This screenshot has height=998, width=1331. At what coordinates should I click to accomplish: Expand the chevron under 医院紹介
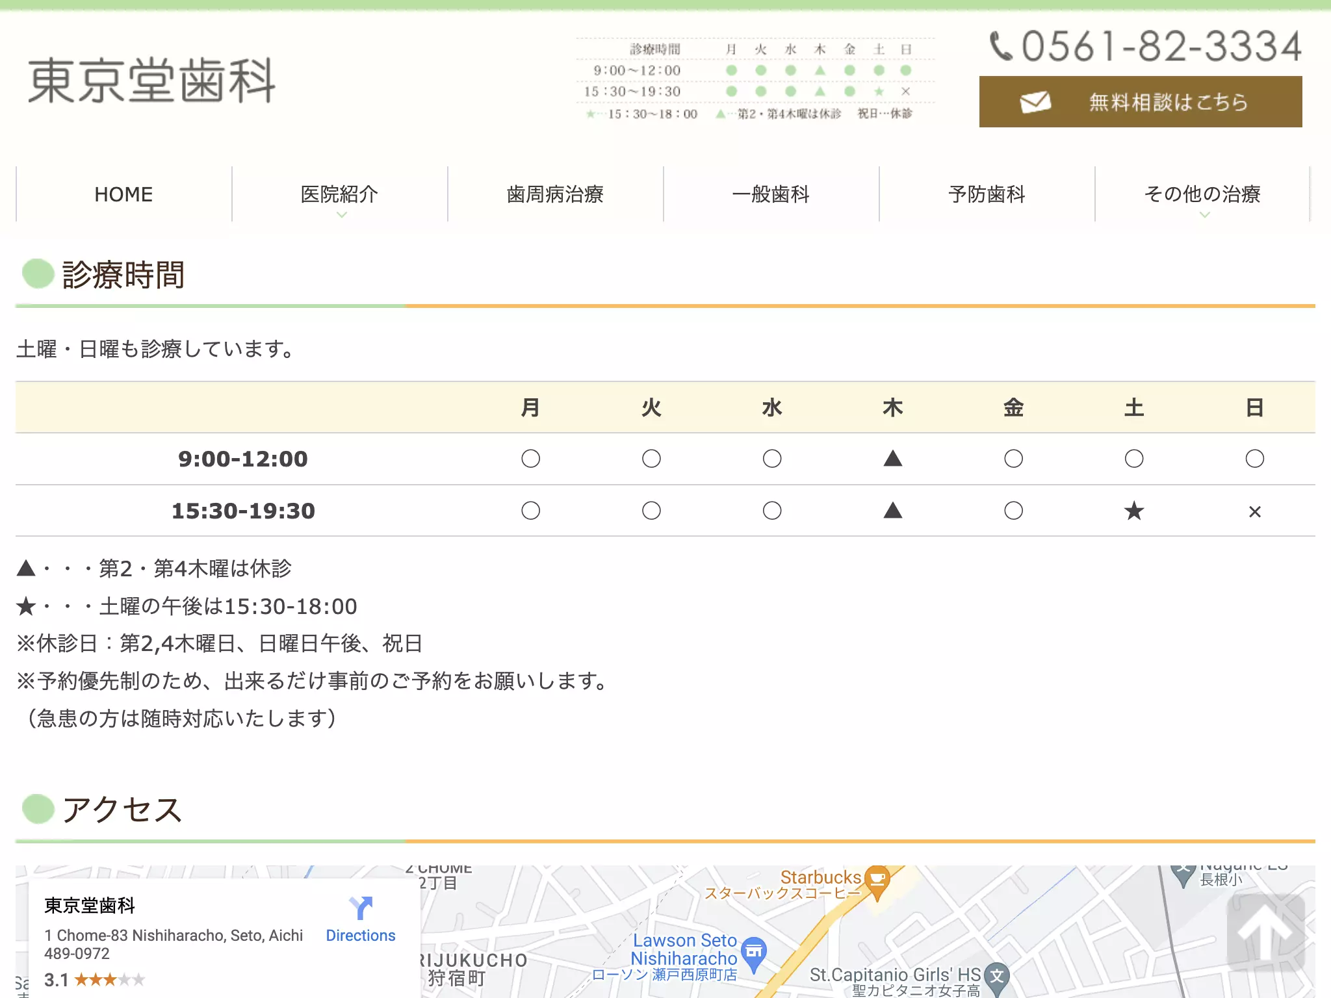(342, 214)
